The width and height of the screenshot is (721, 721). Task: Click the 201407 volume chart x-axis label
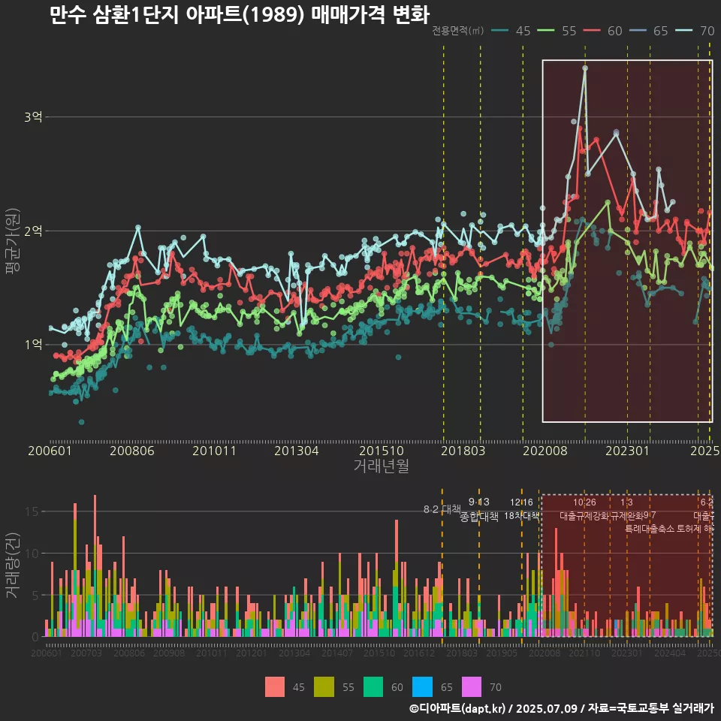pyautogui.click(x=337, y=653)
